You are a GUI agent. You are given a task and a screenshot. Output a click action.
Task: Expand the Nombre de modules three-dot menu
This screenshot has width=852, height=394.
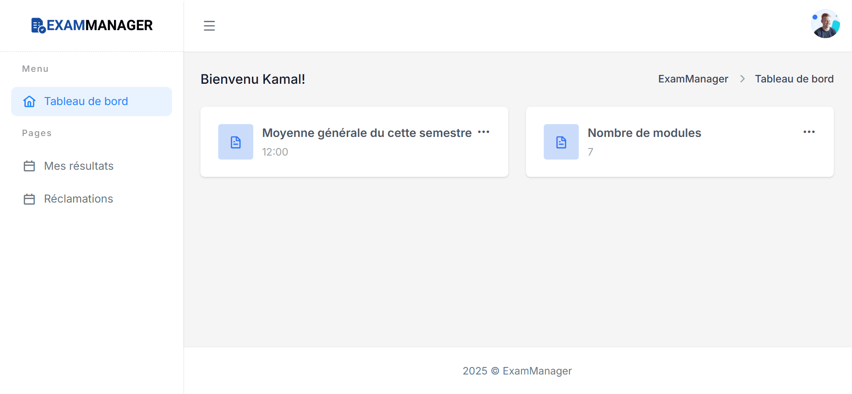(809, 132)
